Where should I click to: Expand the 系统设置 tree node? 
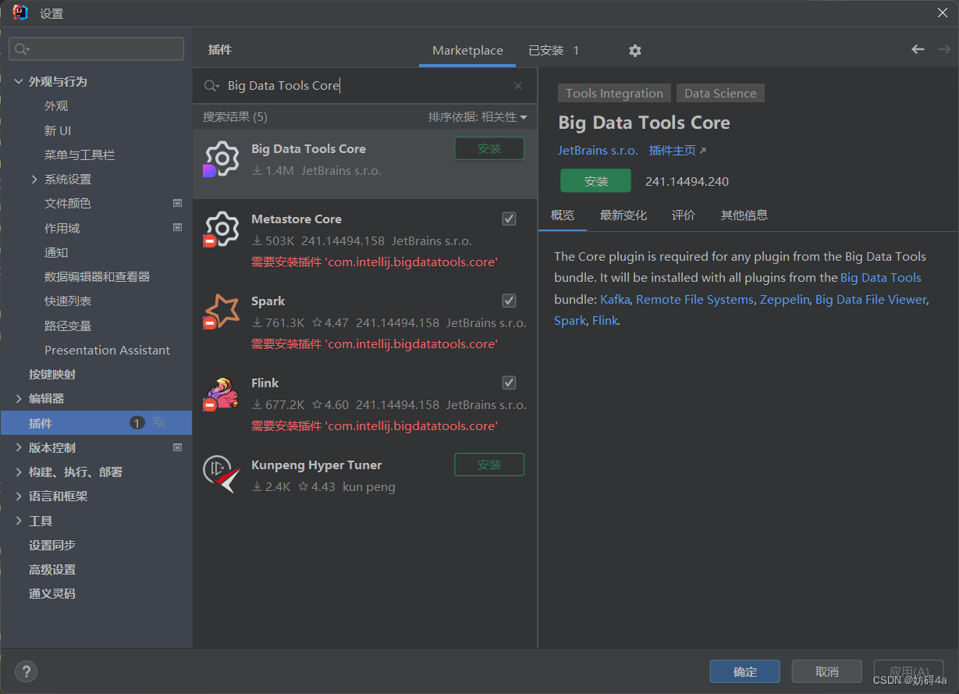click(x=34, y=179)
